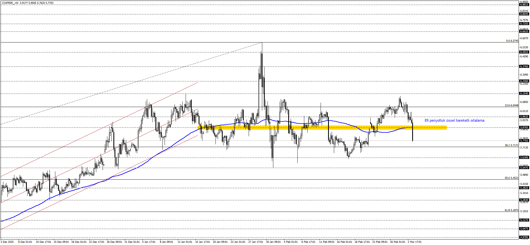Select the 5 Jan 17:01 time label
This screenshot has width=530, height=245.
[x=149, y=242]
